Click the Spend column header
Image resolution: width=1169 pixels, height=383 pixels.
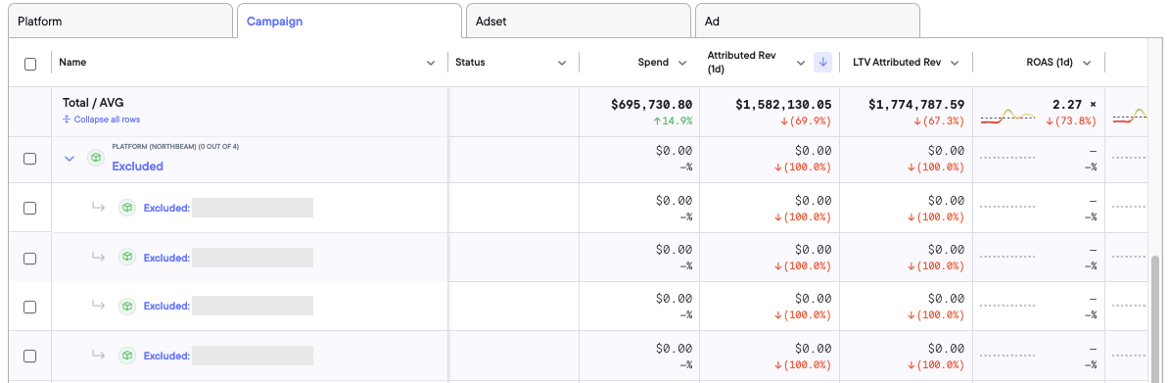(x=653, y=63)
